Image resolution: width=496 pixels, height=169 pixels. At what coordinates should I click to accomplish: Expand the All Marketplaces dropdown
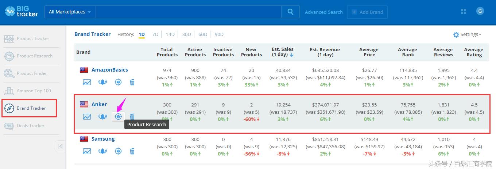click(x=70, y=12)
